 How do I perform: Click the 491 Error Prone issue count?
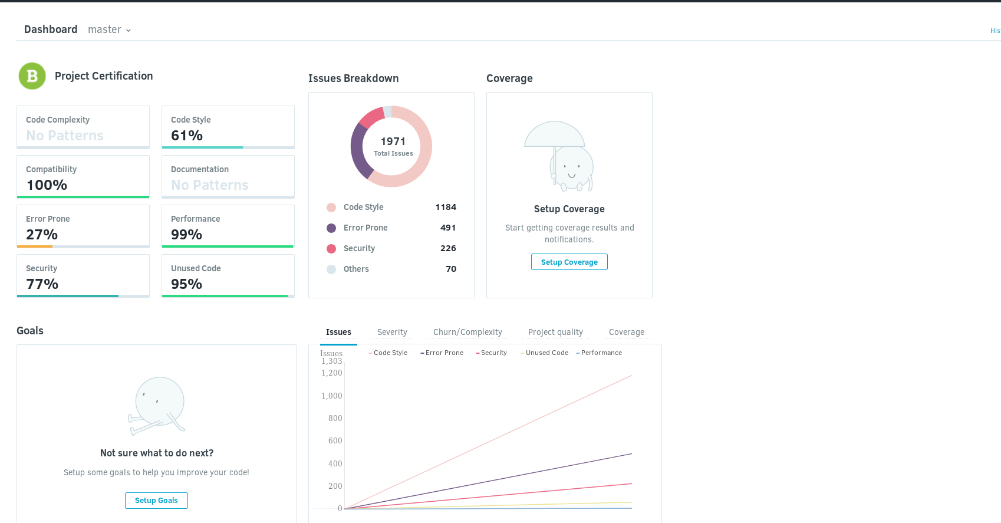[x=448, y=228]
